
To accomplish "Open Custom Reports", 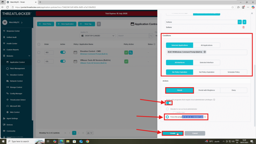I will coord(12,50).
